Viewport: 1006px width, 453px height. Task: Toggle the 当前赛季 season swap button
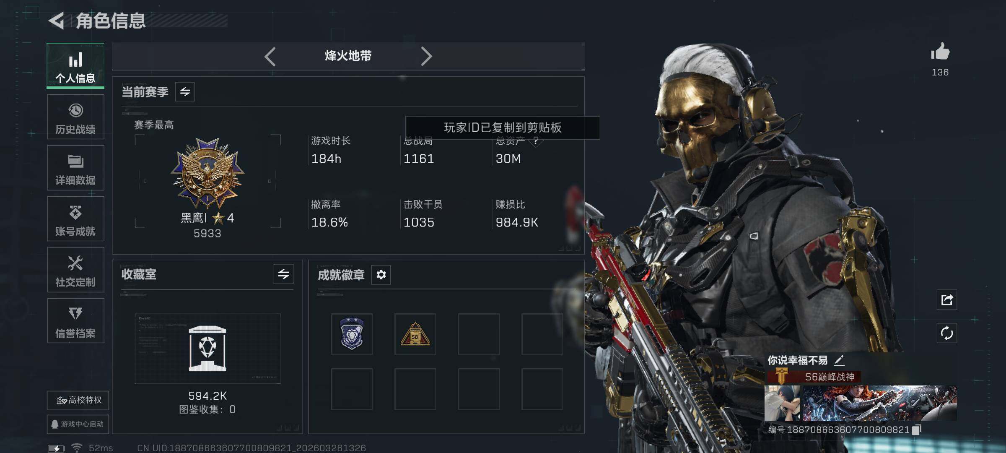click(185, 91)
